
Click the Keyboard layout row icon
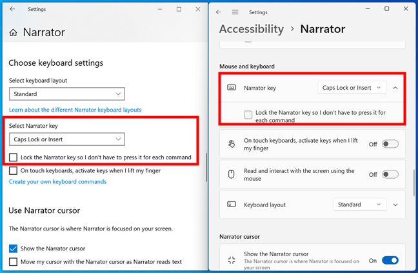[232, 205]
